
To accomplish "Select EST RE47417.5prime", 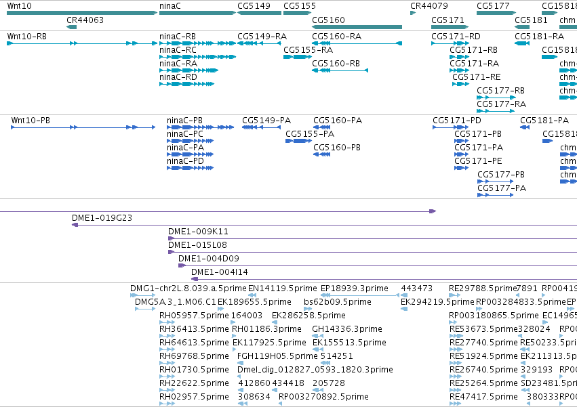I will click(x=455, y=404).
